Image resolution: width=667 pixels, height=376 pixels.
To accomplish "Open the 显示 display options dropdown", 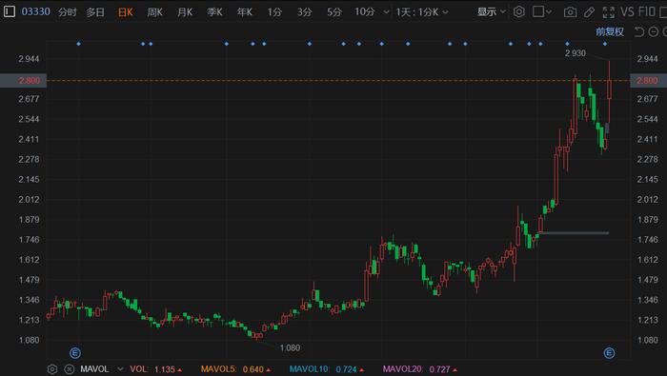I will pos(491,11).
